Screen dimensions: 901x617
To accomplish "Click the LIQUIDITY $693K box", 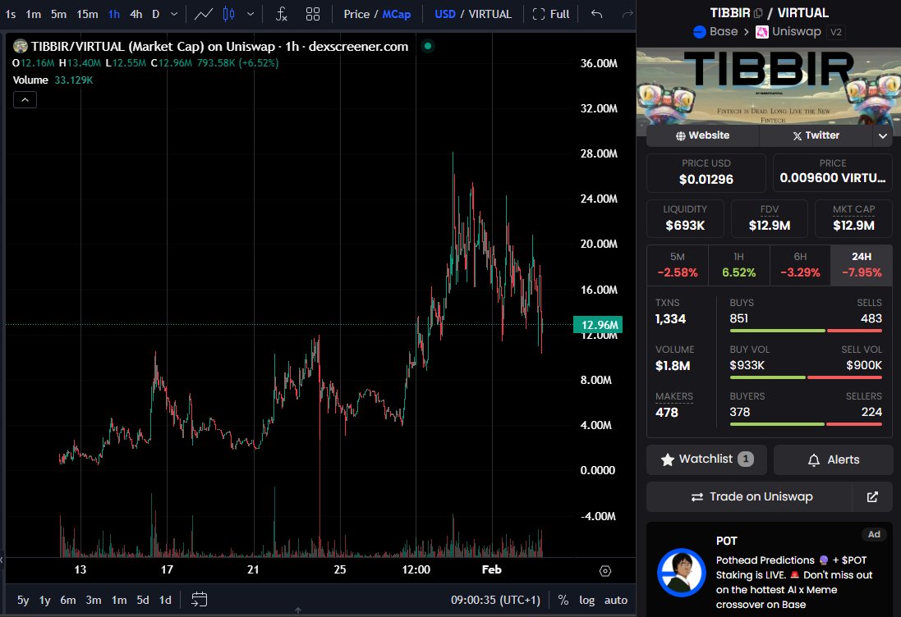I will tap(685, 218).
